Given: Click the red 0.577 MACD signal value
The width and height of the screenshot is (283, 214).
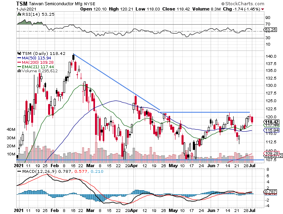Looking at the screenshot, I should tap(81, 172).
